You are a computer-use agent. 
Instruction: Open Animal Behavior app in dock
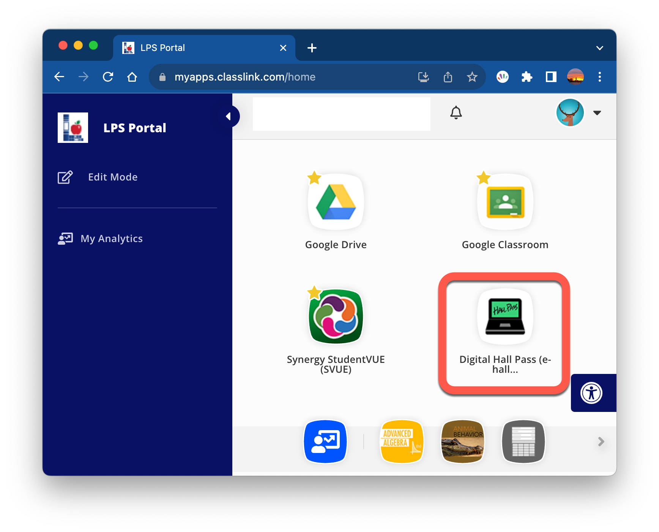(462, 442)
